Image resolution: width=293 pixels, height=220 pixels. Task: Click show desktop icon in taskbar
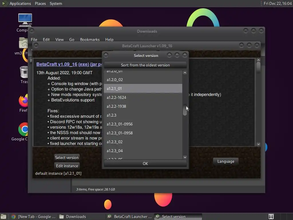point(3,217)
